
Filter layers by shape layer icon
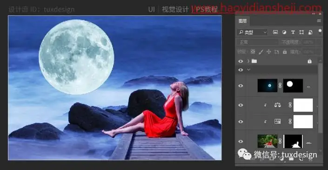tap(301, 32)
